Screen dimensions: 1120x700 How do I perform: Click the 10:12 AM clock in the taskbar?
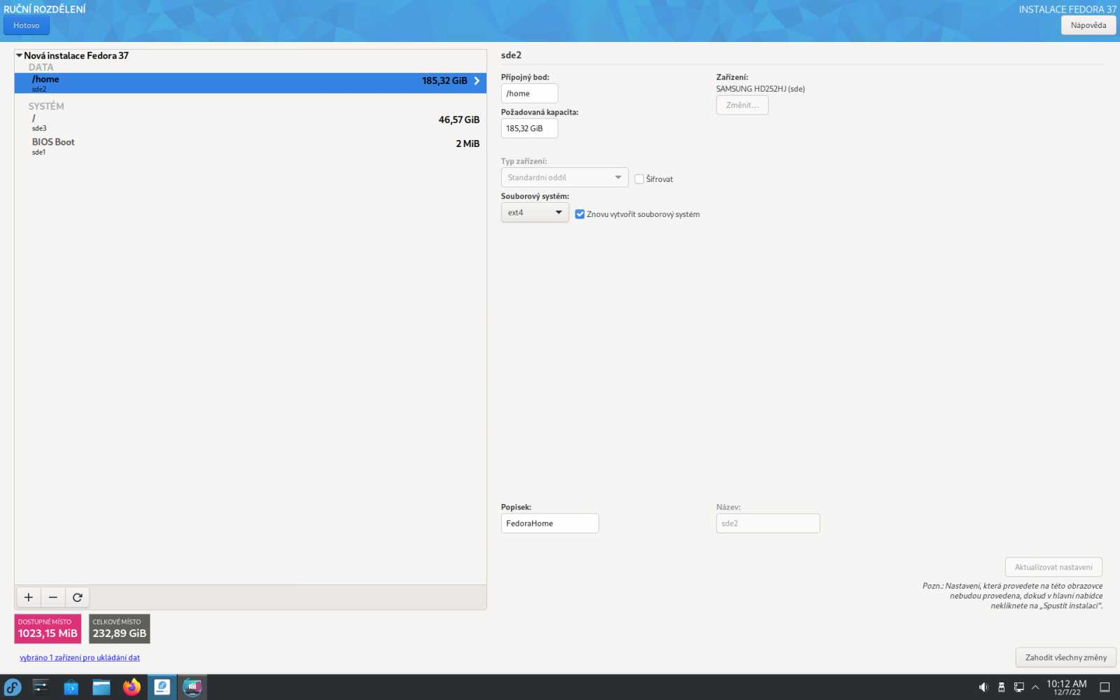point(1066,687)
